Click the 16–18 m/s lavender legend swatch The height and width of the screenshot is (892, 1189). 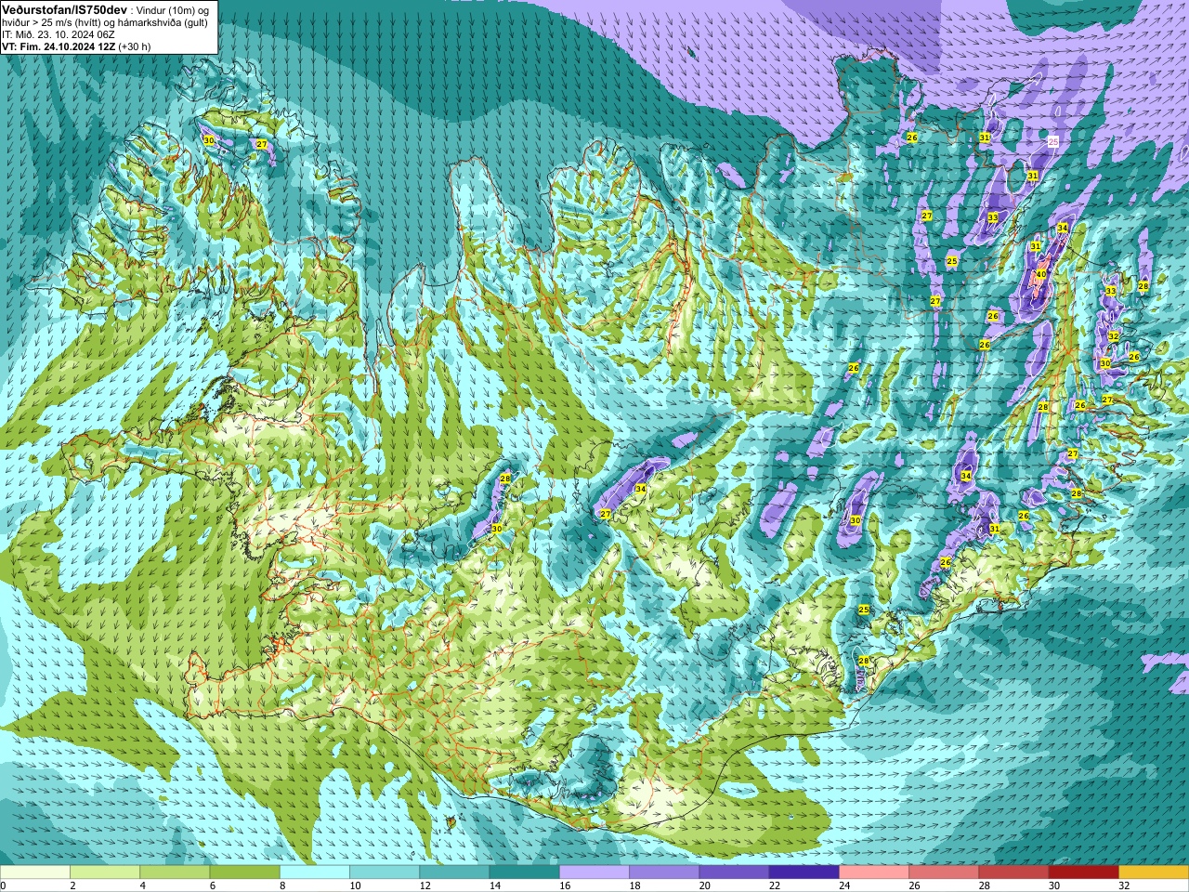tap(594, 872)
